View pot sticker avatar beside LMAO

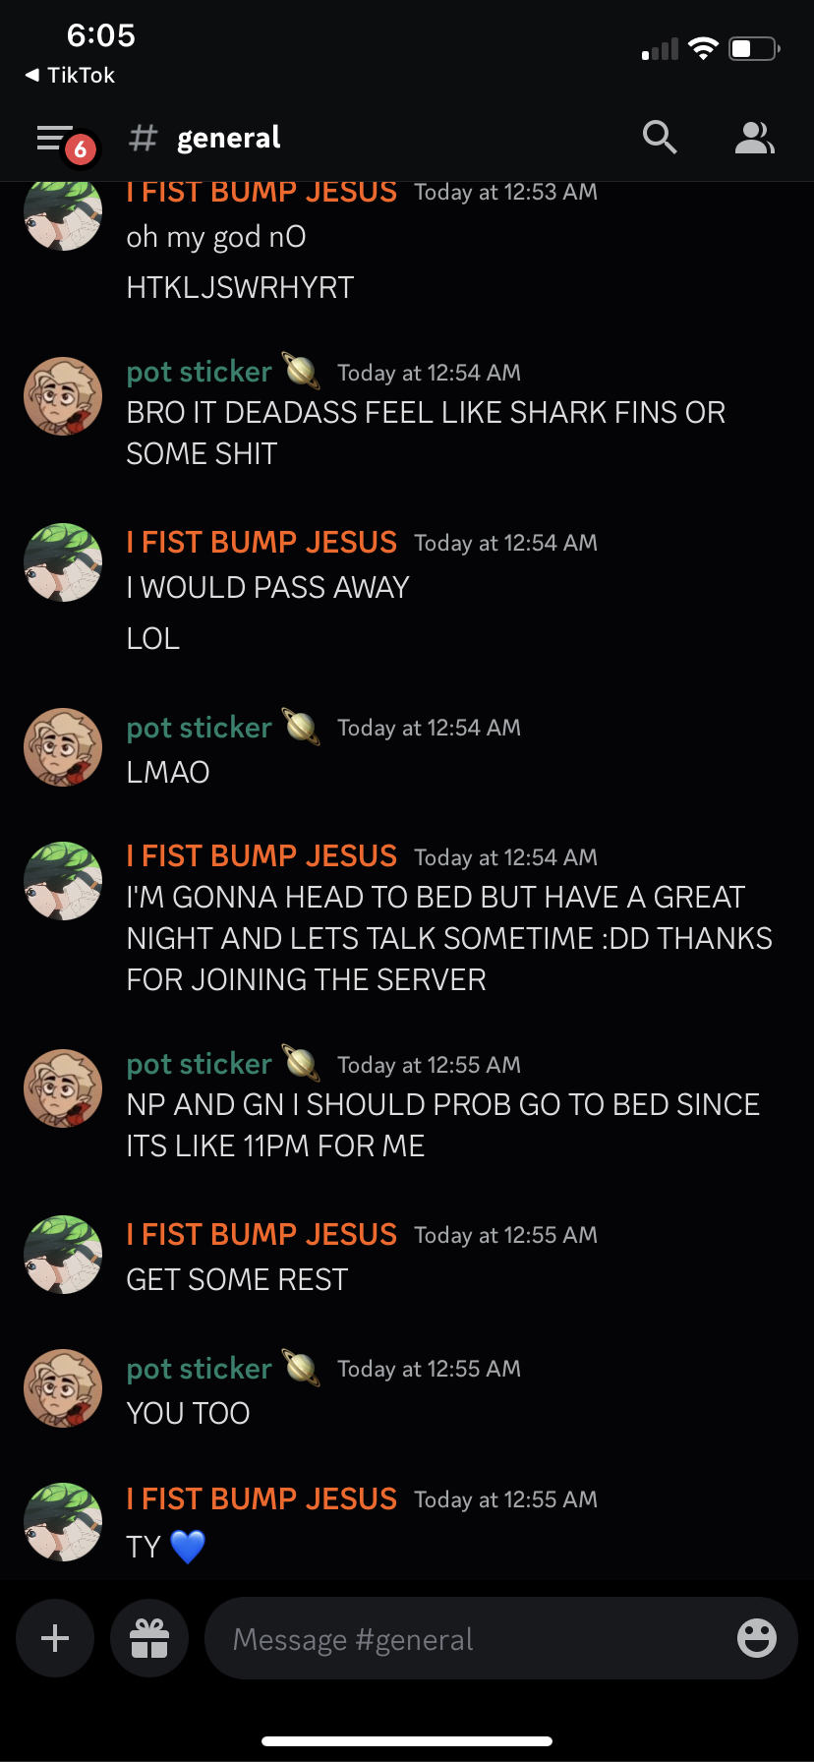tap(63, 747)
